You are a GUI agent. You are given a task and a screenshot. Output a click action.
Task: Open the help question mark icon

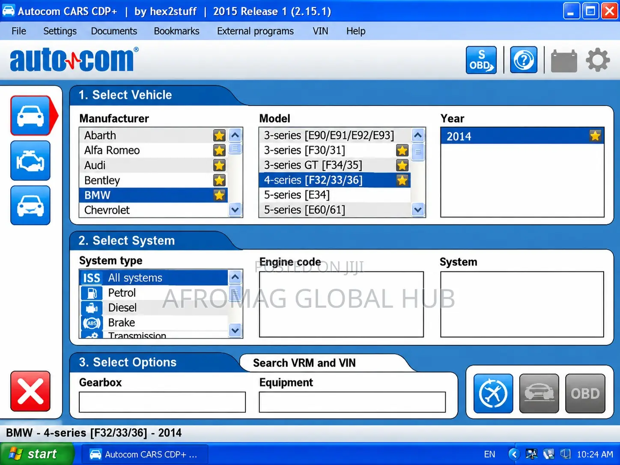[524, 60]
